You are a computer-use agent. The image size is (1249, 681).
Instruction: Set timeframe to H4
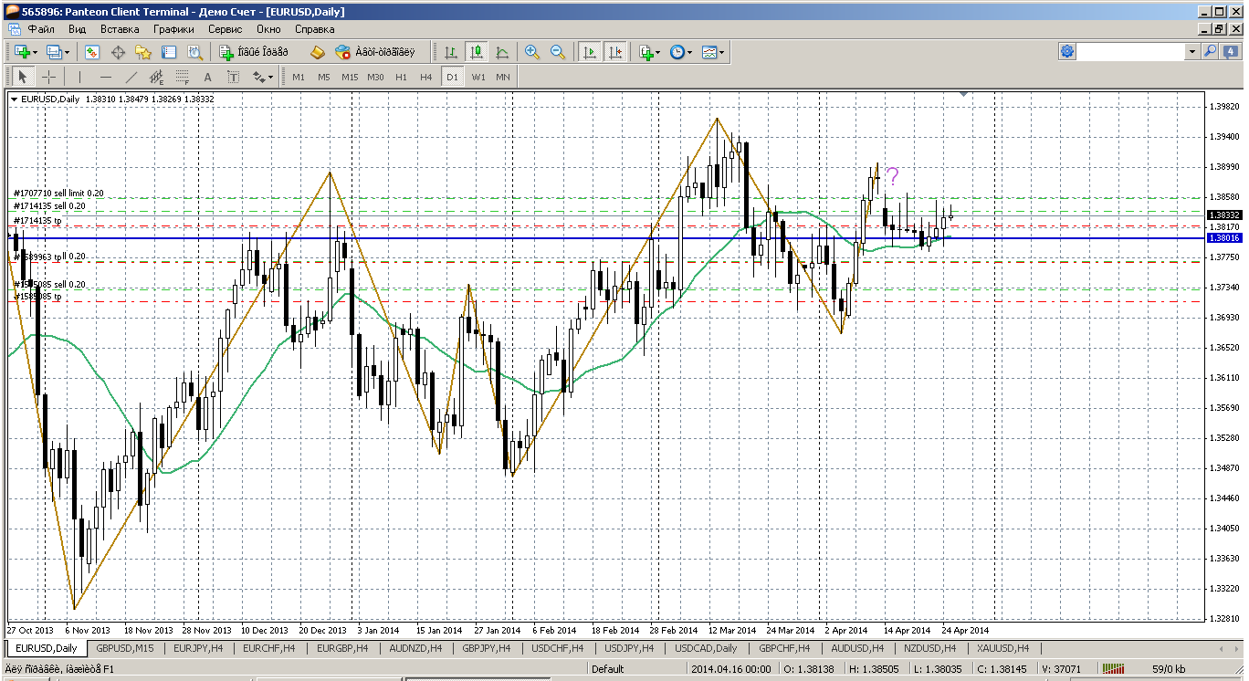[x=425, y=77]
